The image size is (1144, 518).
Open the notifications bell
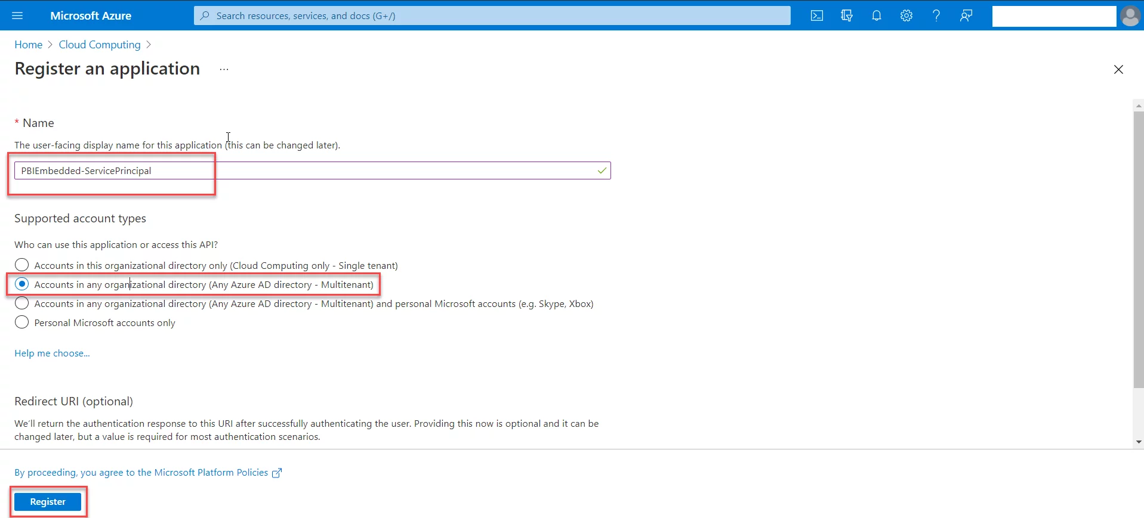[x=877, y=15]
